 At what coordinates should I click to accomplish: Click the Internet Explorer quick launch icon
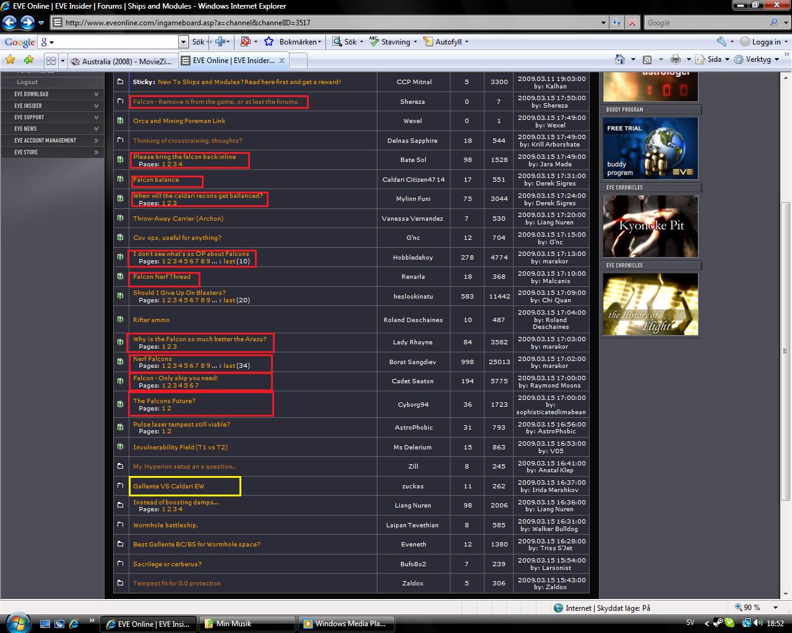tap(74, 624)
